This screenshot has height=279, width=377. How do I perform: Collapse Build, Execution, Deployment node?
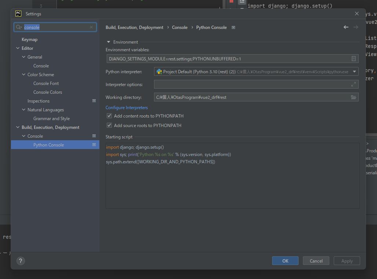tap(18, 127)
